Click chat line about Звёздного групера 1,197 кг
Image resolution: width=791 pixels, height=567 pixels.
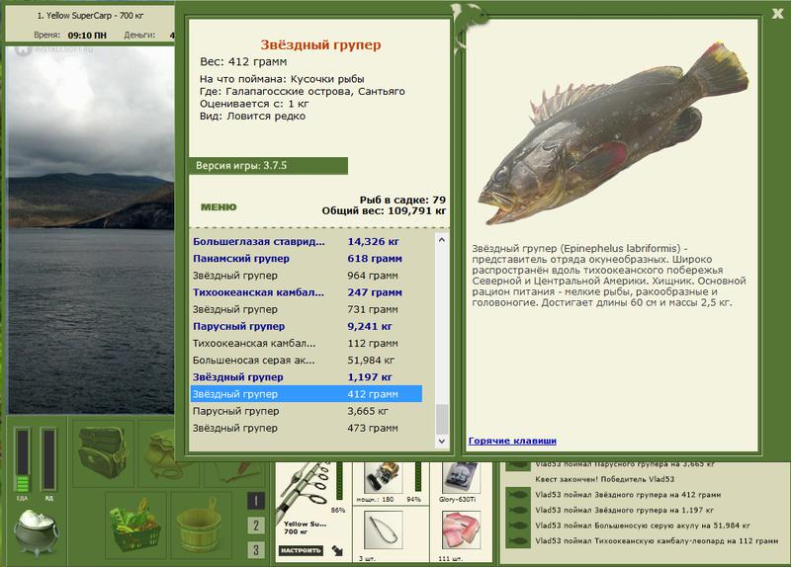(x=624, y=510)
